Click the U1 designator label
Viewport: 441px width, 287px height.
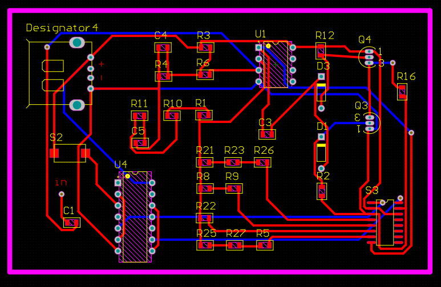(x=261, y=34)
